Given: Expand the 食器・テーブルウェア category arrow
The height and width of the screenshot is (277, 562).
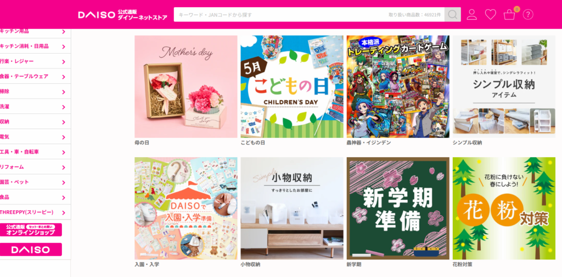Looking at the screenshot, I should (64, 77).
